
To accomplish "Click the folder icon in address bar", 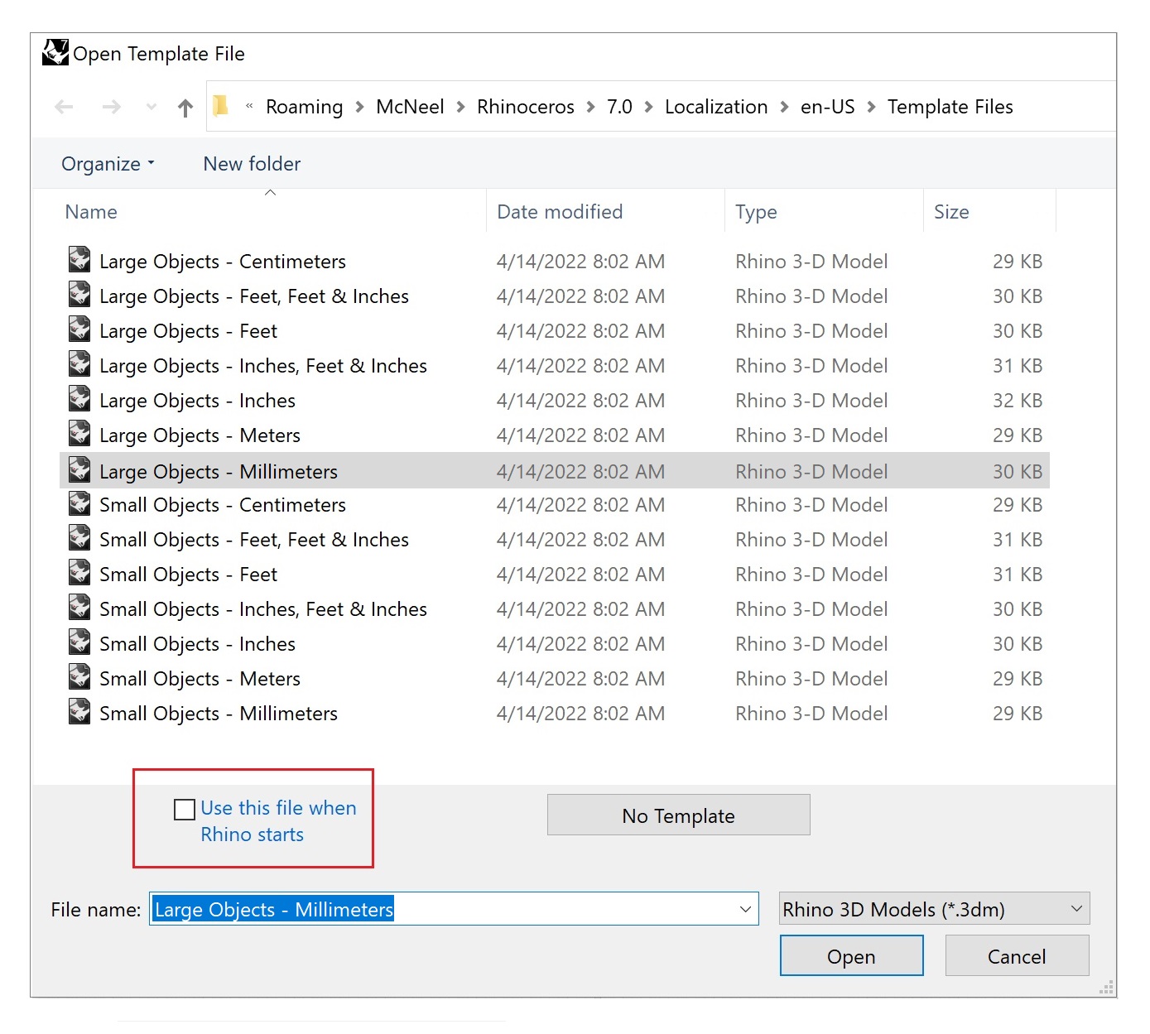I will pos(220,106).
